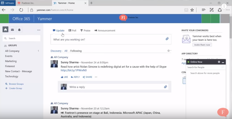The height and width of the screenshot is (119, 232).
Task: Like the Nolan Simone post
Action: (x=64, y=77)
